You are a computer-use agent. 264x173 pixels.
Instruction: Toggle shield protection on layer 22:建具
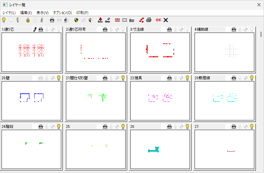coord(181,78)
